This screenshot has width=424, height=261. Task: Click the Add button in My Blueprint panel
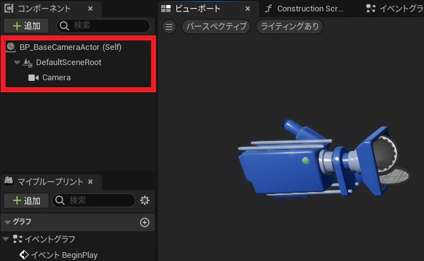(x=27, y=201)
